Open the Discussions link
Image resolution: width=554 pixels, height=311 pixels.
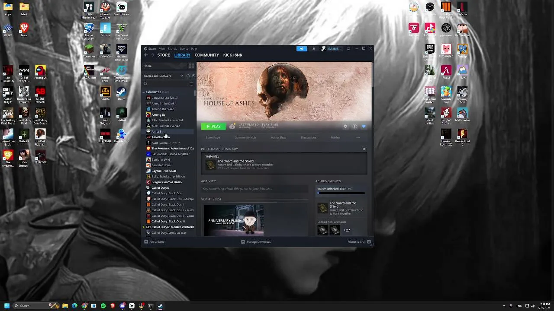click(309, 137)
